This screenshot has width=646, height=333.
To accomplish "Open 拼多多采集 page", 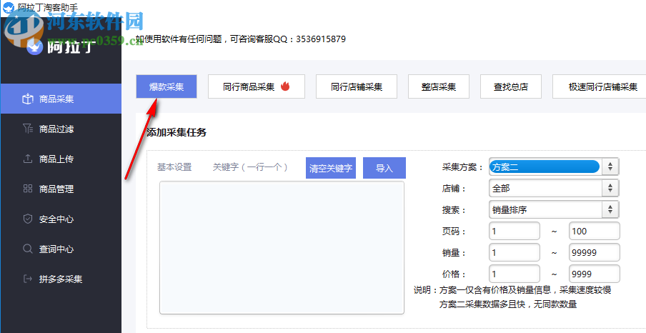I will click(61, 279).
